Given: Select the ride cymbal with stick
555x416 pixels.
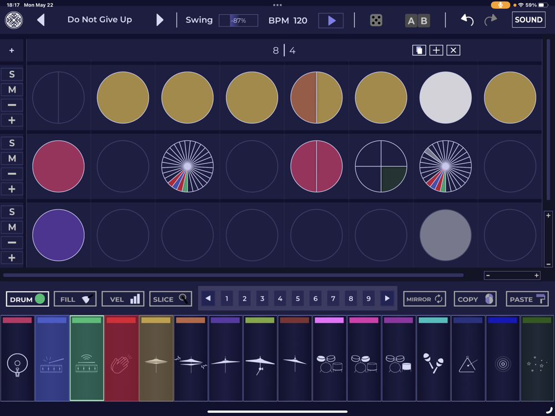Looking at the screenshot, I should [260, 358].
